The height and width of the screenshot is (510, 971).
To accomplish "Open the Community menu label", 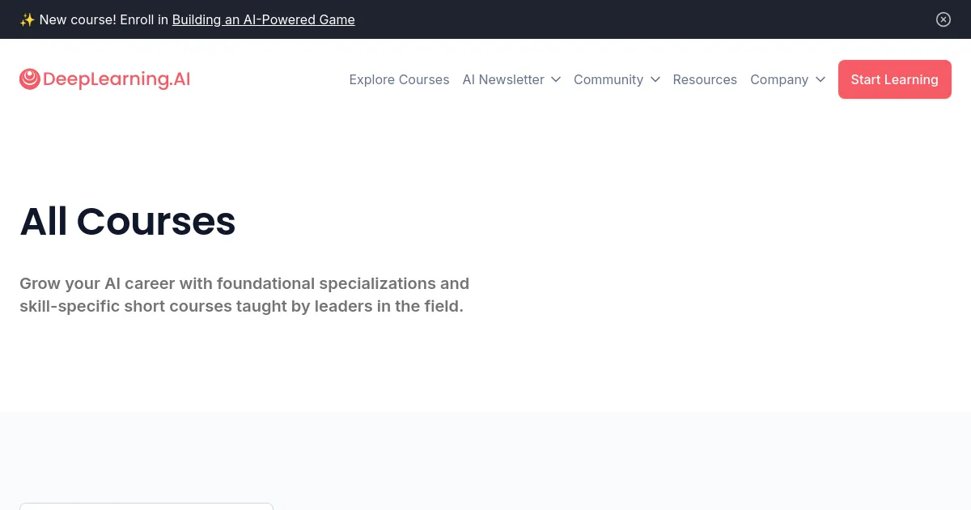I will 608,79.
